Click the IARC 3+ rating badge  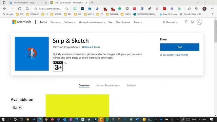click(58, 66)
